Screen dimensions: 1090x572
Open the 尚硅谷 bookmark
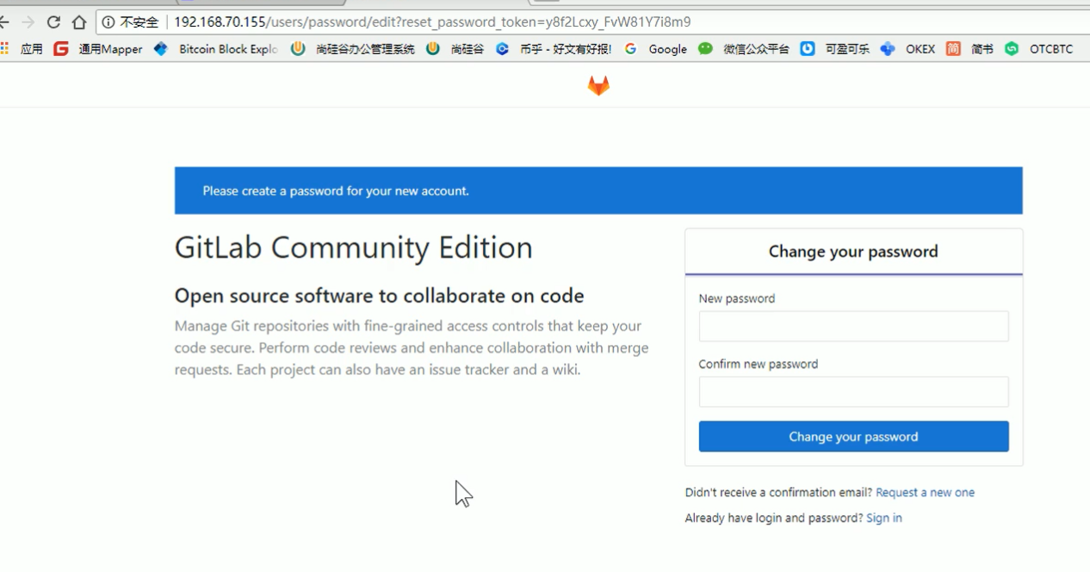455,49
